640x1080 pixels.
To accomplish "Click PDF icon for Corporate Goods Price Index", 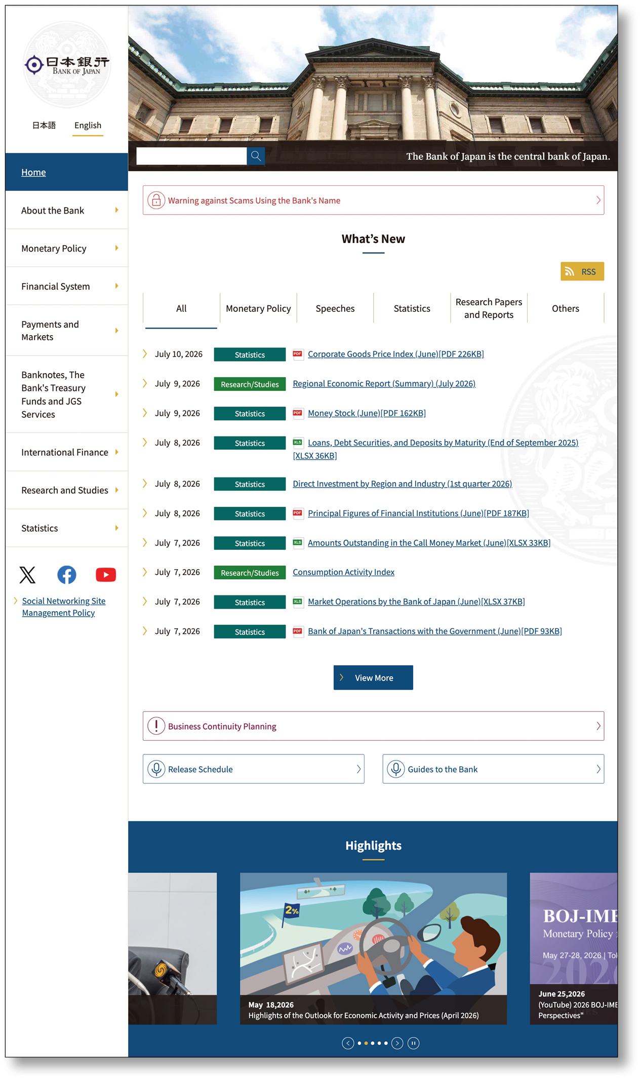I will pyautogui.click(x=298, y=354).
